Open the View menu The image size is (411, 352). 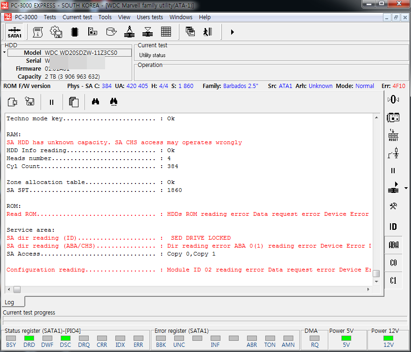click(x=124, y=17)
